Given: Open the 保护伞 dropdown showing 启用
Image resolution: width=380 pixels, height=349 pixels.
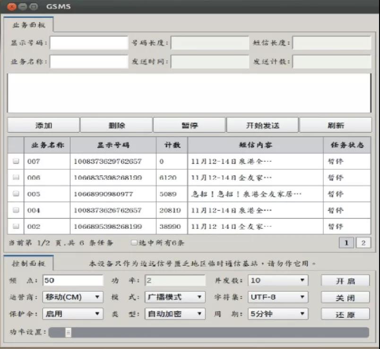Looking at the screenshot, I should (73, 314).
